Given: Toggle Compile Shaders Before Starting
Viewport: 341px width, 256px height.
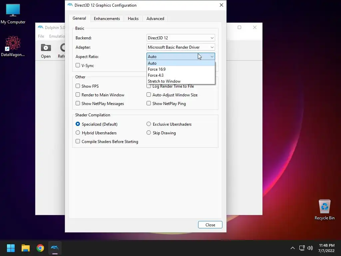Looking at the screenshot, I should coord(78,141).
